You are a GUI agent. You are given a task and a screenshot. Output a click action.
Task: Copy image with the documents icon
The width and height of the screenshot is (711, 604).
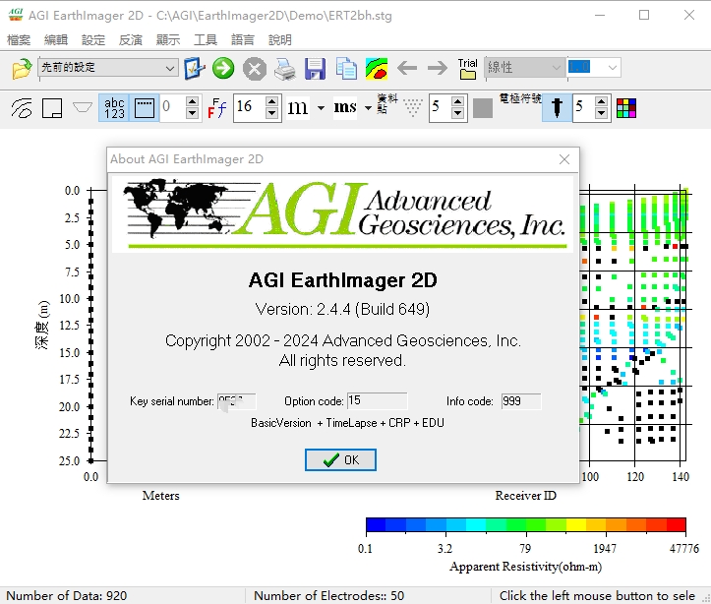click(346, 69)
